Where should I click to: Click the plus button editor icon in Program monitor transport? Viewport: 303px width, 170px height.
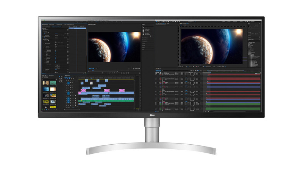(x=139, y=73)
